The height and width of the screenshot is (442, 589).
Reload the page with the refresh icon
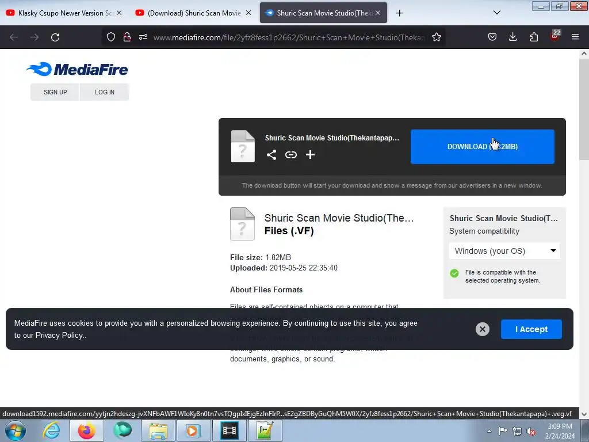(55, 37)
